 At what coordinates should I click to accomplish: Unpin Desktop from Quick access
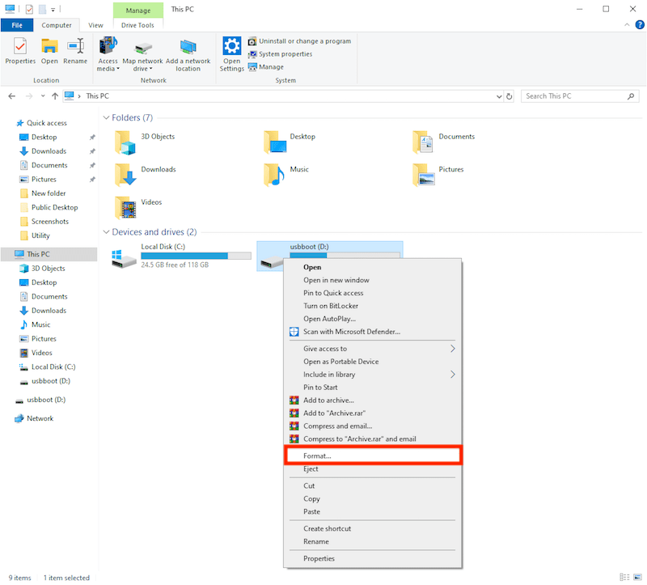click(91, 137)
